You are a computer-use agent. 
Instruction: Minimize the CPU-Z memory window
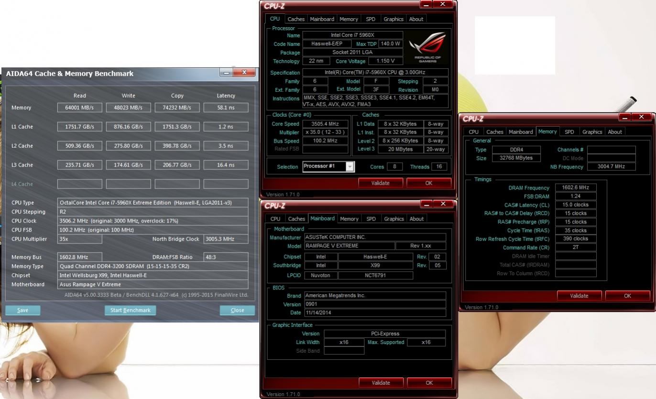[624, 117]
